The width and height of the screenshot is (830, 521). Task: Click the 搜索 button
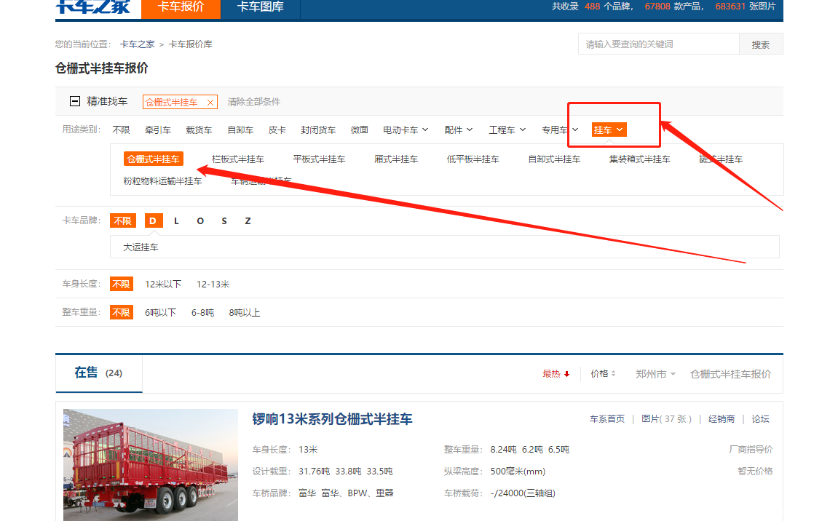(761, 44)
